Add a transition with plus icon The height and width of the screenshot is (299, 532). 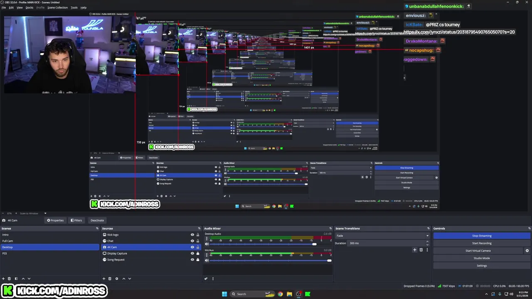pos(414,250)
